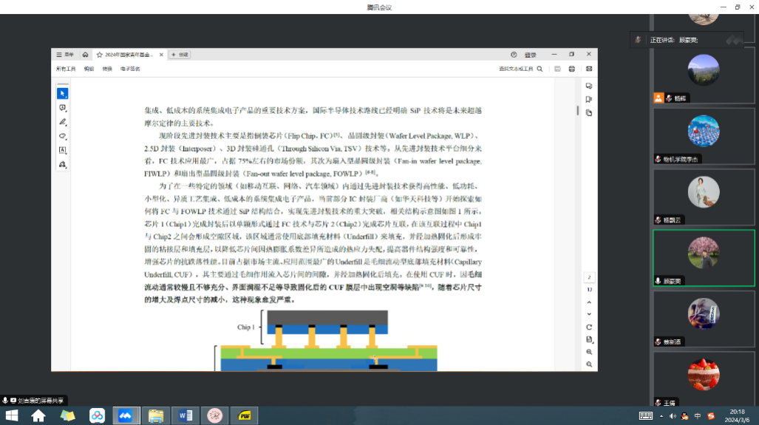Show hidden system tray icons

pos(662,416)
